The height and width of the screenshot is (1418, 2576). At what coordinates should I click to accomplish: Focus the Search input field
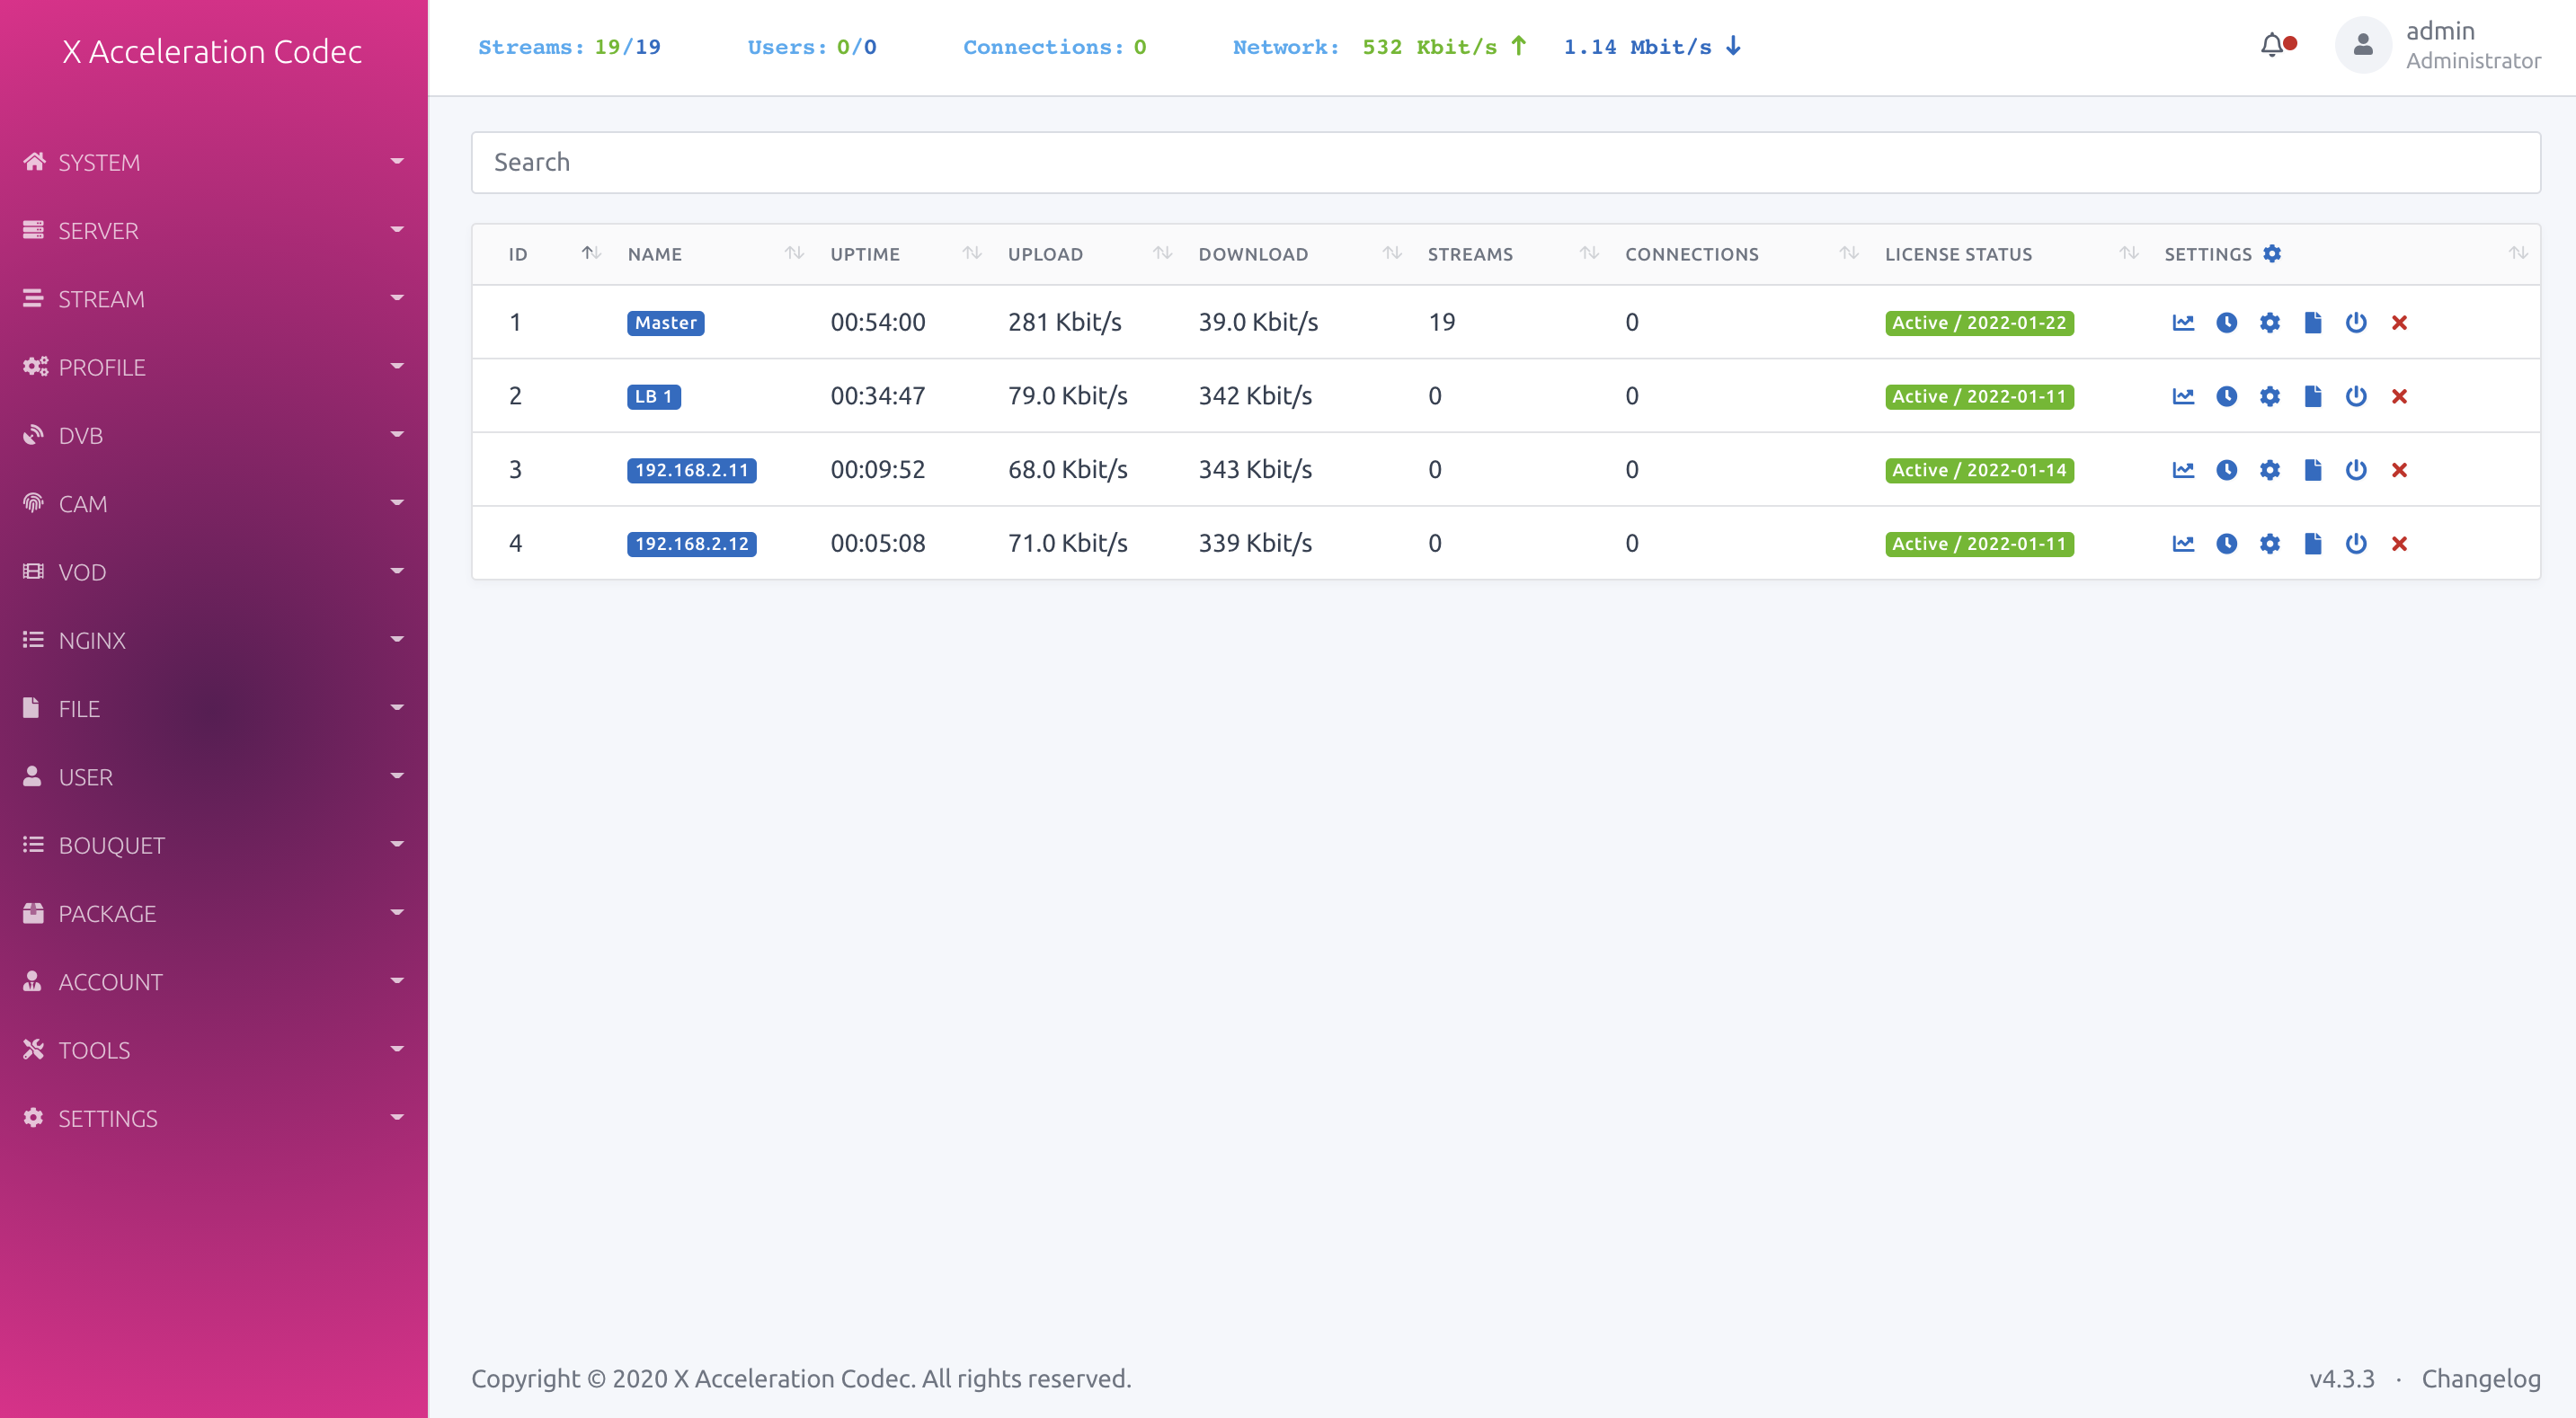point(1505,162)
